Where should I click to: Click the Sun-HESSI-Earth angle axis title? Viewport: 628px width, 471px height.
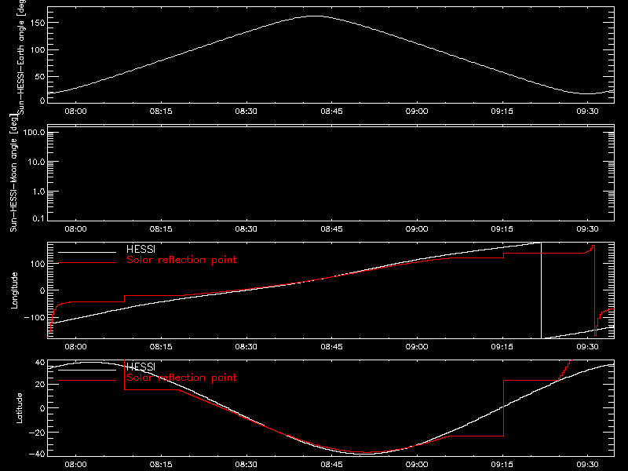pos(21,57)
